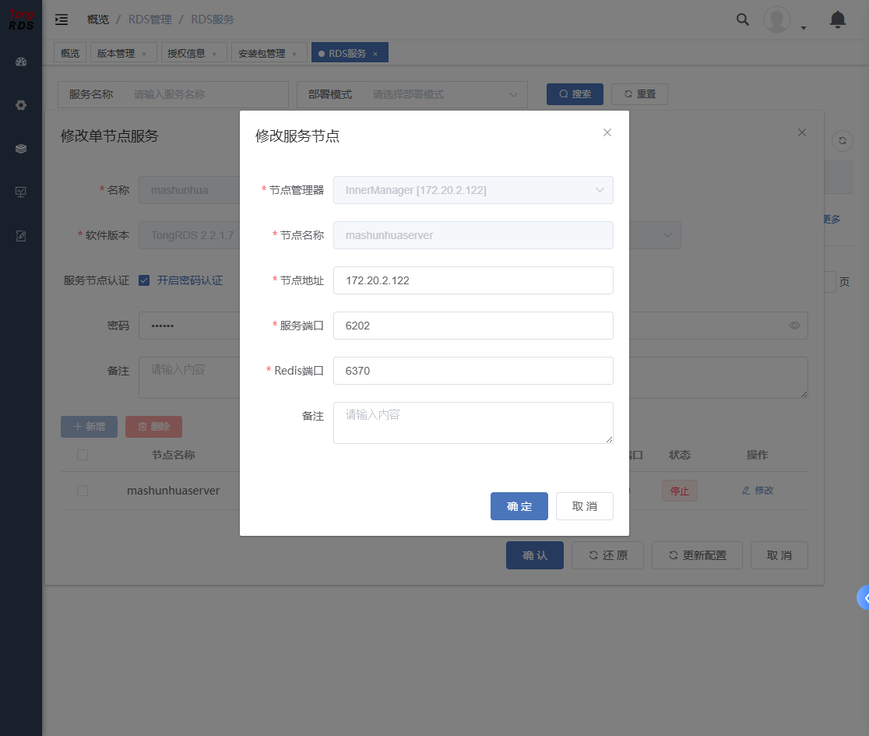This screenshot has height=736, width=869.
Task: Switch to the 概览 tab
Action: coord(70,53)
